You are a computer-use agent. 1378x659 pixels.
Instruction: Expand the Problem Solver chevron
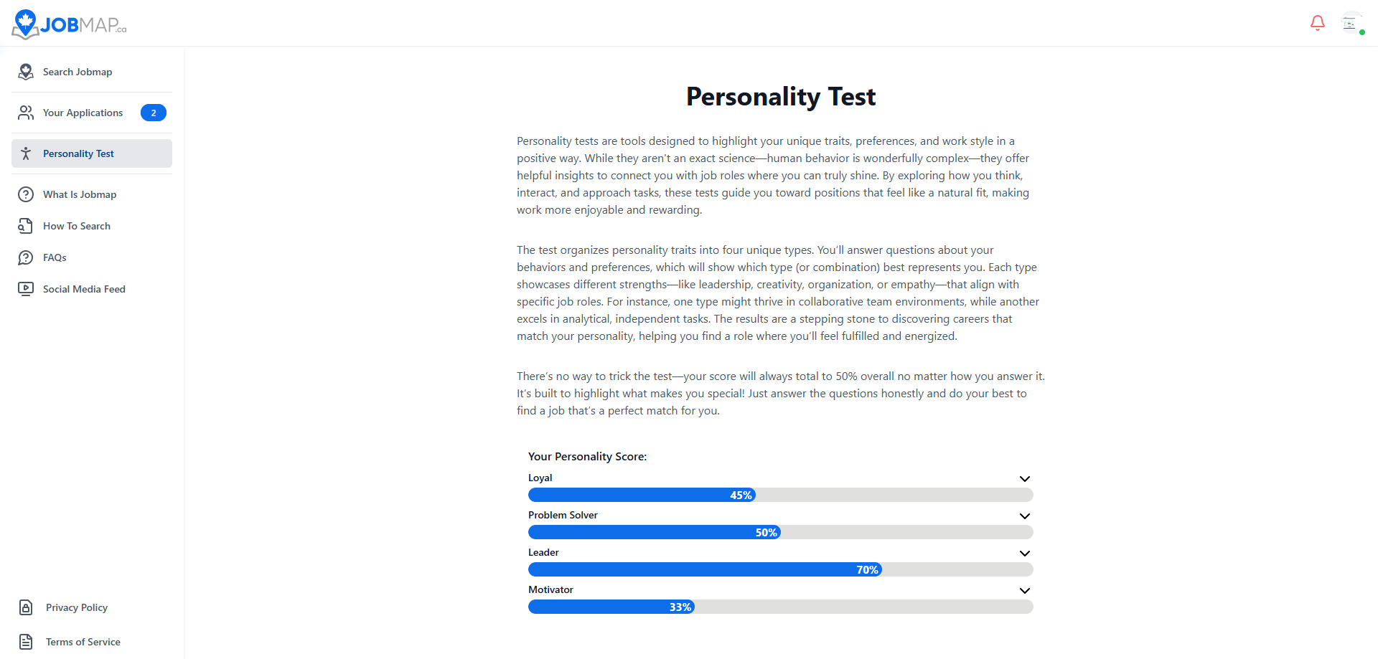[1025, 516]
